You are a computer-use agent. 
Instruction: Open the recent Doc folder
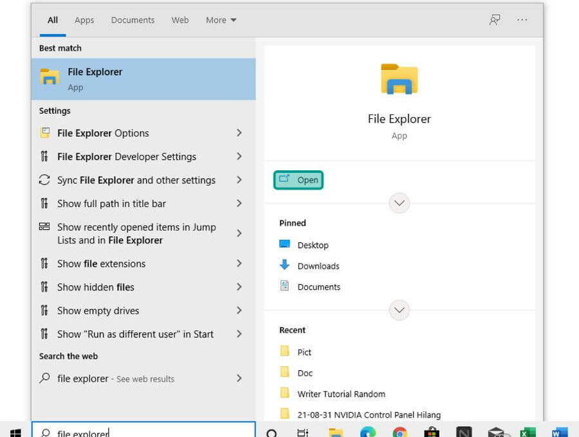(x=296, y=373)
